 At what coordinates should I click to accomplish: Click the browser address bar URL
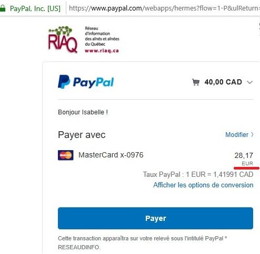click(x=164, y=8)
